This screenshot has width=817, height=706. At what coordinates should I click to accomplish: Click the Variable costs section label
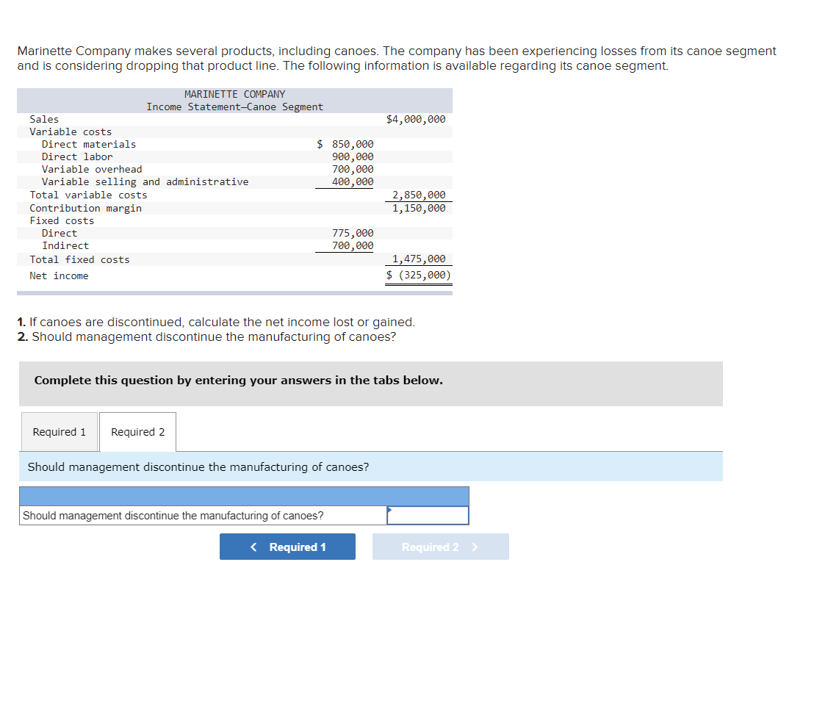pos(71,132)
